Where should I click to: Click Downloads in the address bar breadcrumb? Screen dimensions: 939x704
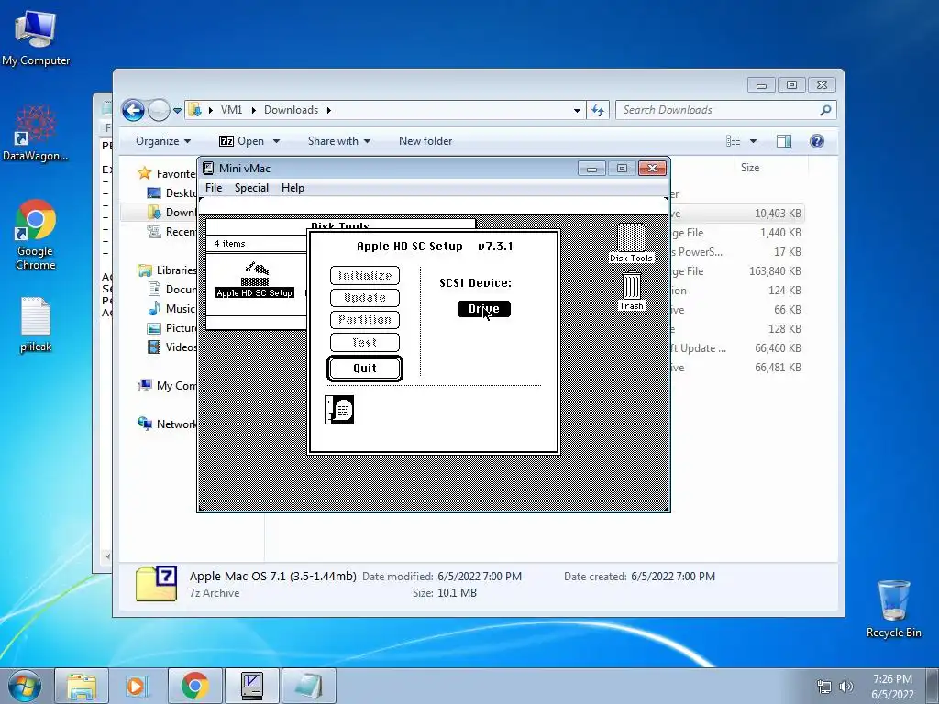click(291, 110)
